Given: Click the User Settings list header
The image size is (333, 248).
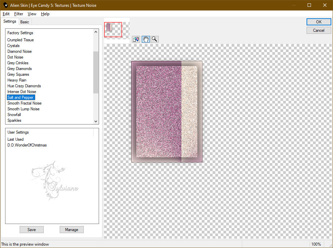Looking at the screenshot, I should tap(18, 132).
